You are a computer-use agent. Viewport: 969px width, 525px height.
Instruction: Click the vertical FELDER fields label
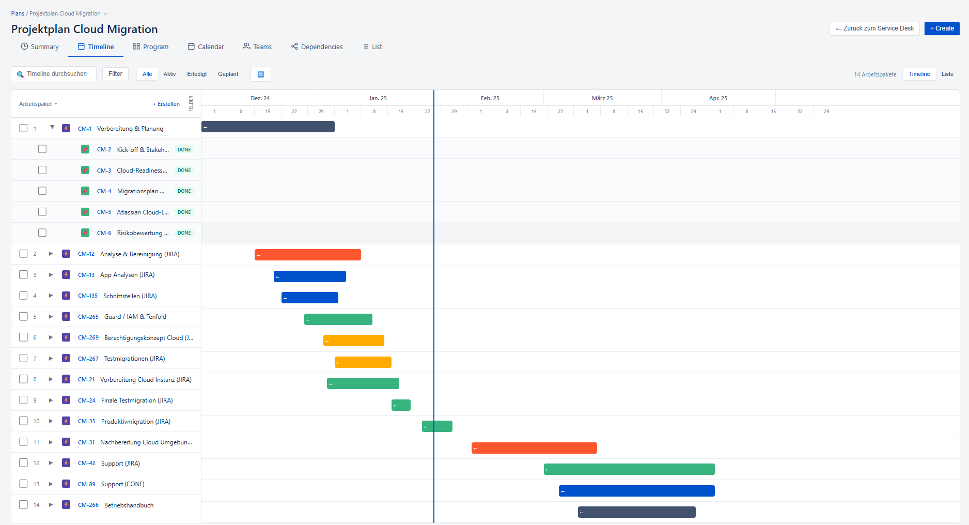(191, 103)
